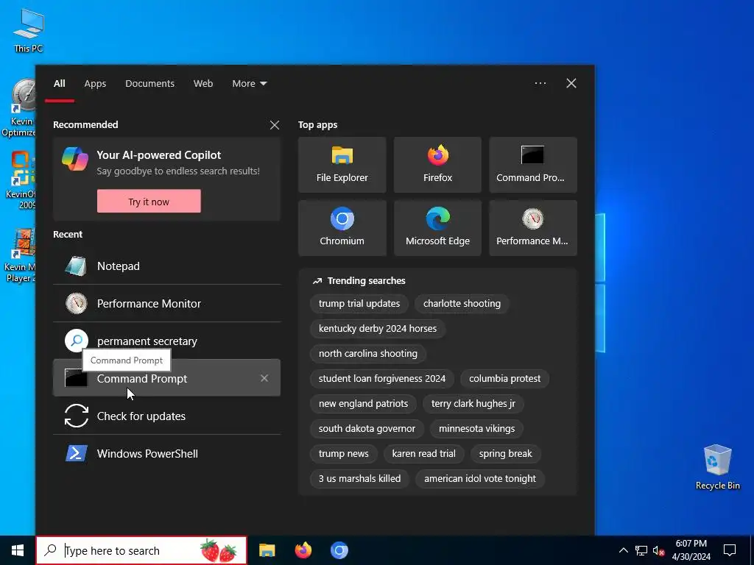The height and width of the screenshot is (565, 754).
Task: Search 'student loan forgiveness 2024' chip
Action: (382, 379)
